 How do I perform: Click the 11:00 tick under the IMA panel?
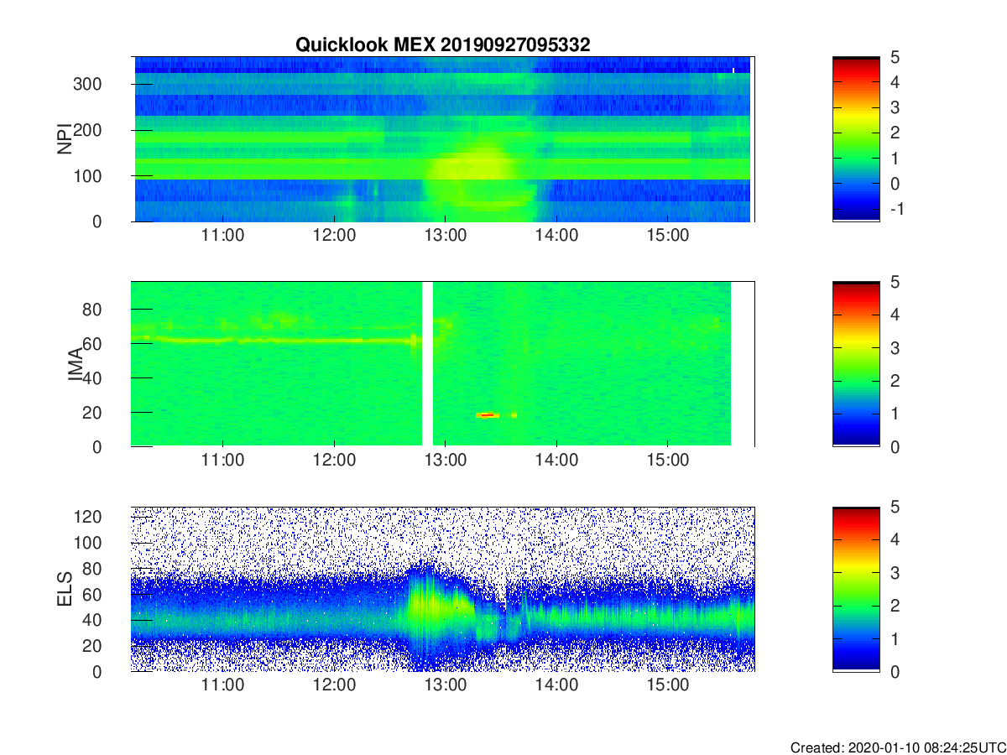[x=222, y=461]
